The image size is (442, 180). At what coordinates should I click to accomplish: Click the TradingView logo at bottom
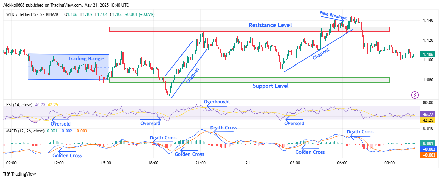pos(20,174)
